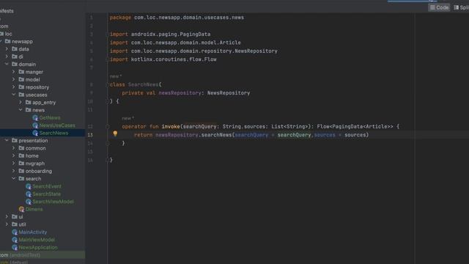Viewport: 469px width, 264px height.
Task: Expand the data folder
Action: click(7, 49)
